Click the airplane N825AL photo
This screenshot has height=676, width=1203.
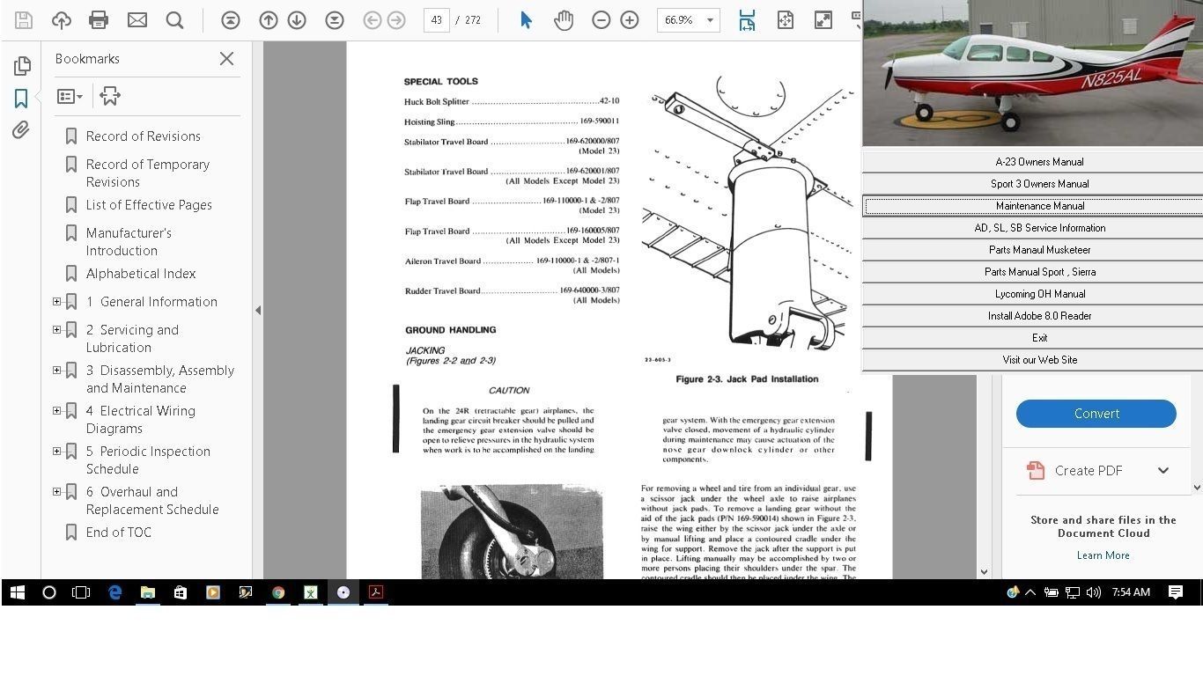(x=1032, y=73)
